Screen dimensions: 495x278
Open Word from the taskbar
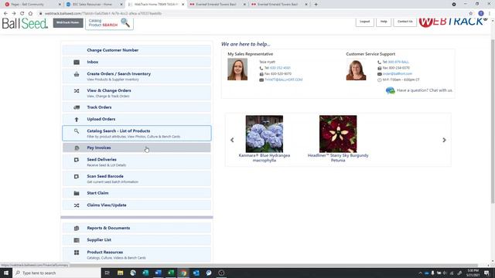click(x=158, y=273)
